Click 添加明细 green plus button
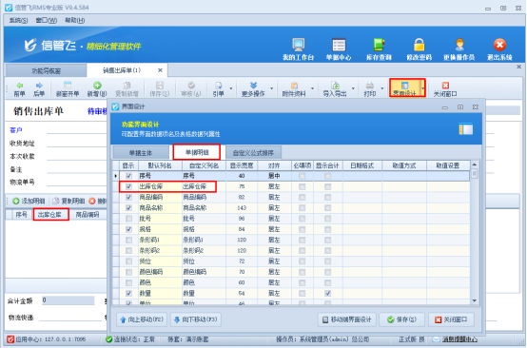Viewport: 527px width, 348px height. tap(29, 201)
